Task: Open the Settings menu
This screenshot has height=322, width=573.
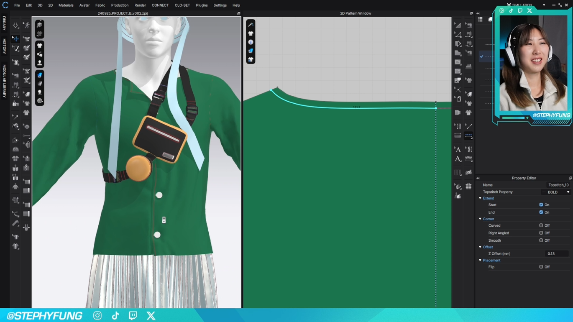Action: pos(220,5)
